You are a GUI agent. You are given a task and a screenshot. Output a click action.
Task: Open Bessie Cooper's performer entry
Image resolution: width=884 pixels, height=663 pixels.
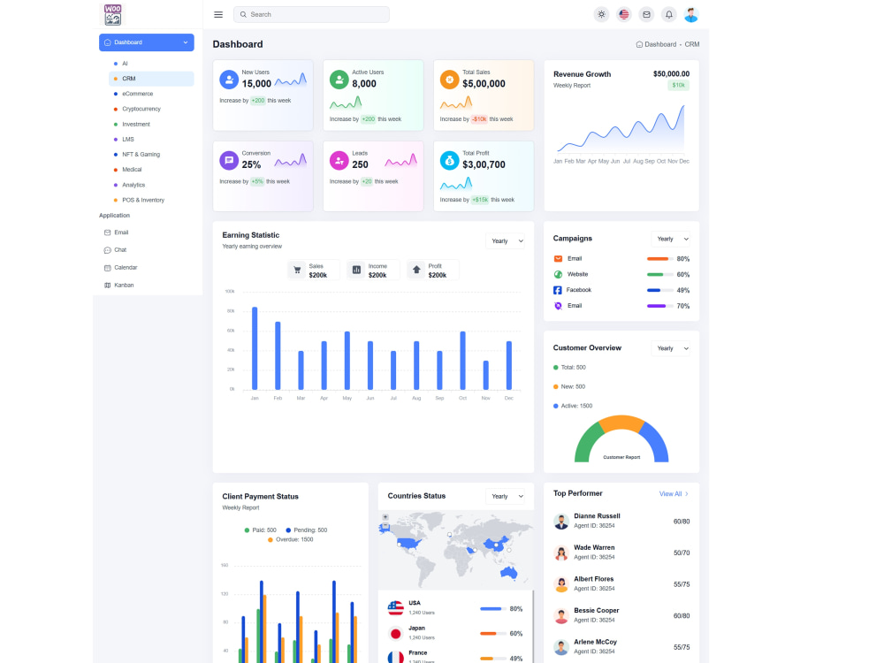(x=621, y=616)
